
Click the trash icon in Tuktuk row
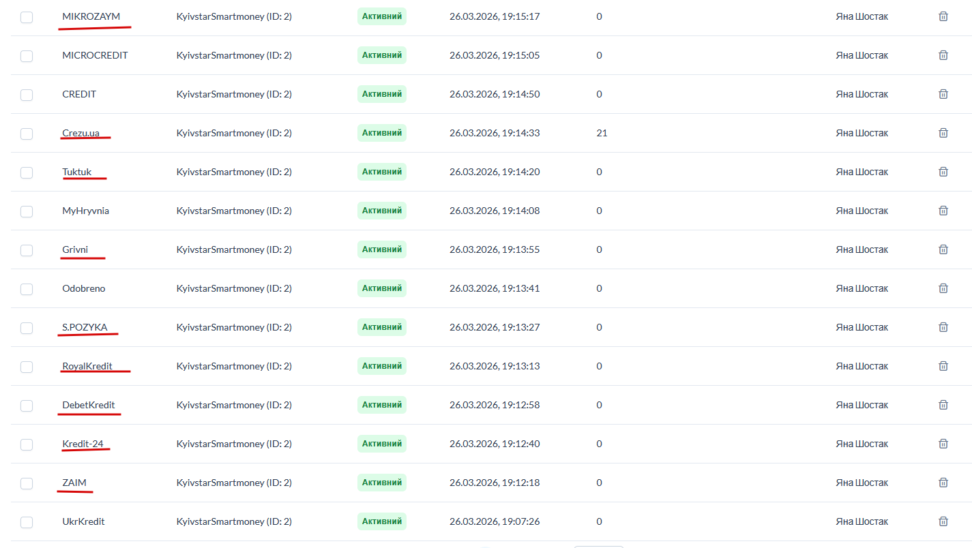(943, 172)
